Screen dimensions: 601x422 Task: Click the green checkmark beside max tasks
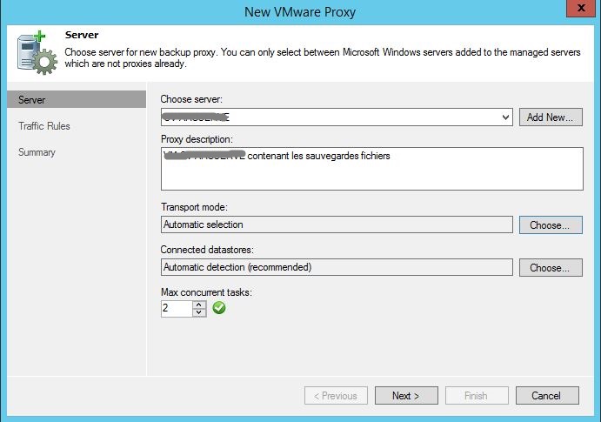[x=219, y=308]
